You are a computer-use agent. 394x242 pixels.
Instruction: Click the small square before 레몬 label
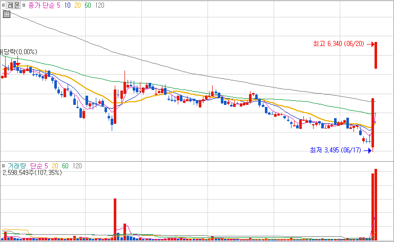(3, 5)
